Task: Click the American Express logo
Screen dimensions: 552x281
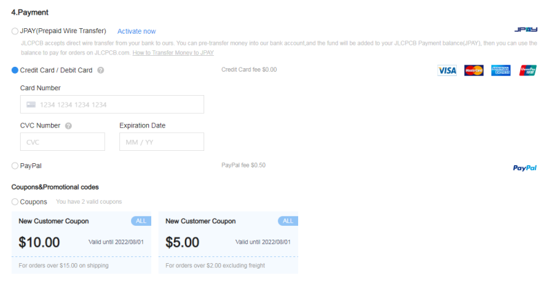Action: (500, 70)
